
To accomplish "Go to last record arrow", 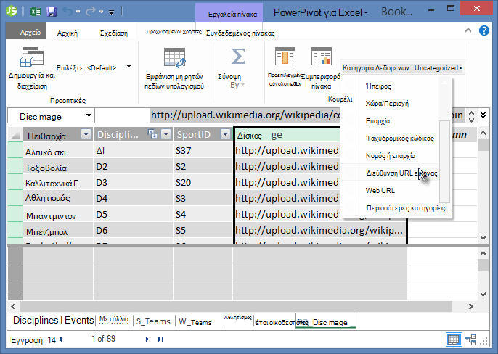I will (x=160, y=339).
